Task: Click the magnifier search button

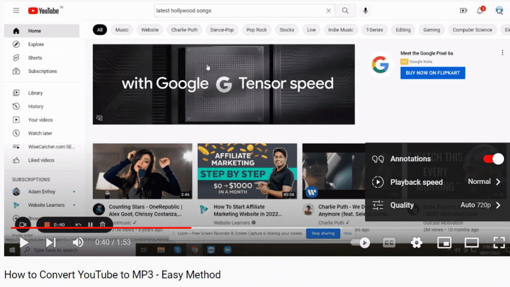Action: coord(345,11)
